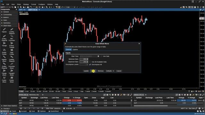
Task: Select the Correction (Bear) component
Action: 12,65
